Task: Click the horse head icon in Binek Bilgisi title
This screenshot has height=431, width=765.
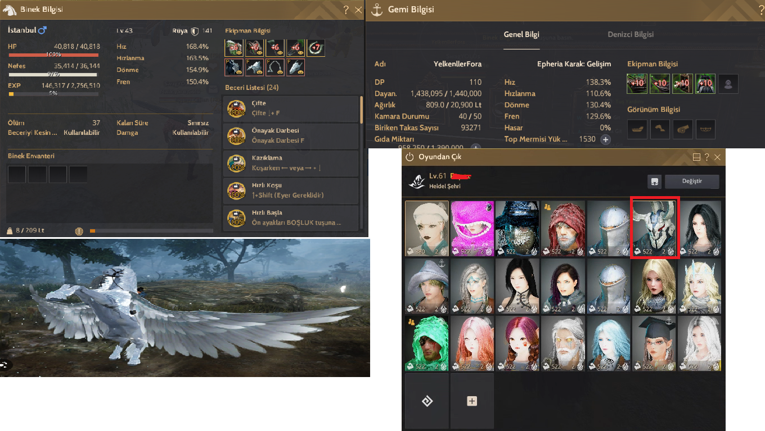Action: (x=10, y=10)
